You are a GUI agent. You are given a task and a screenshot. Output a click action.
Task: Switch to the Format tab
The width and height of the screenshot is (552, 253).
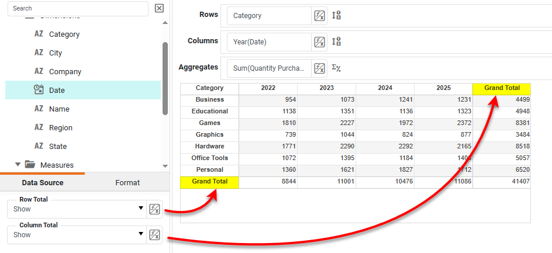pos(127,183)
